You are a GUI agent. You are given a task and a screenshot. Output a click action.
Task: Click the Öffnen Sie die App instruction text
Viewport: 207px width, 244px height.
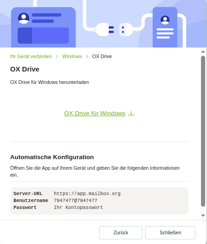click(x=95, y=172)
